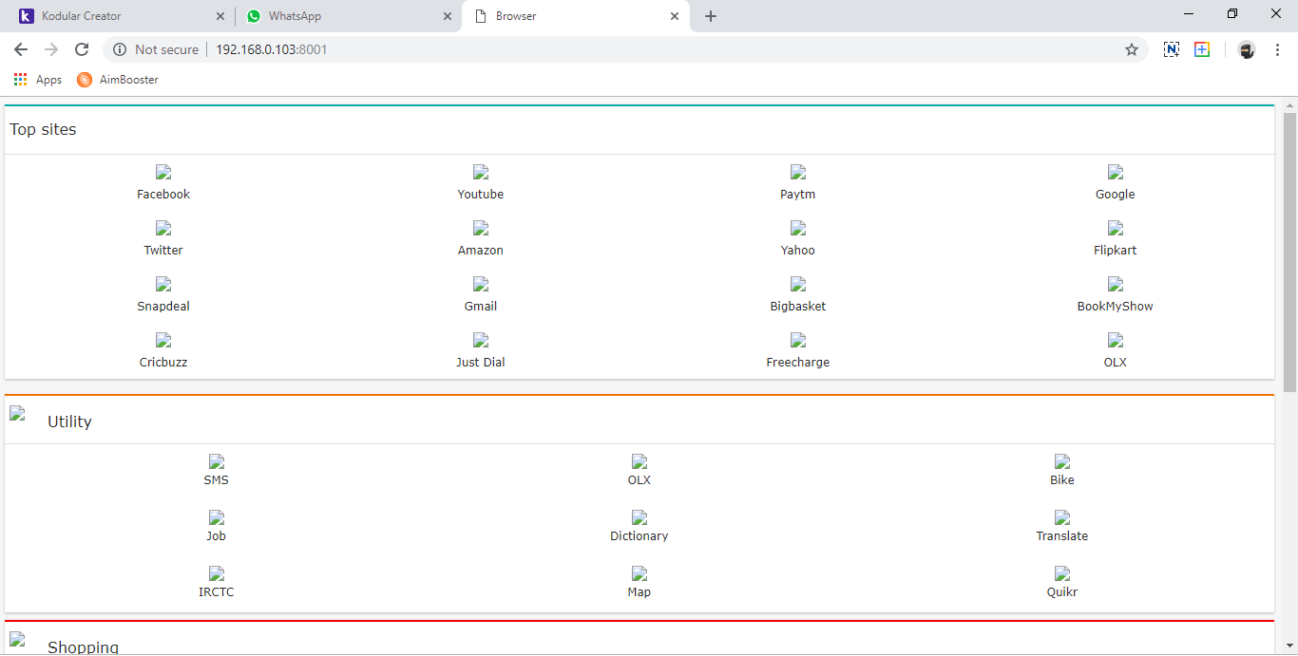
Task: Visit the Just Dial link
Action: coord(481,363)
